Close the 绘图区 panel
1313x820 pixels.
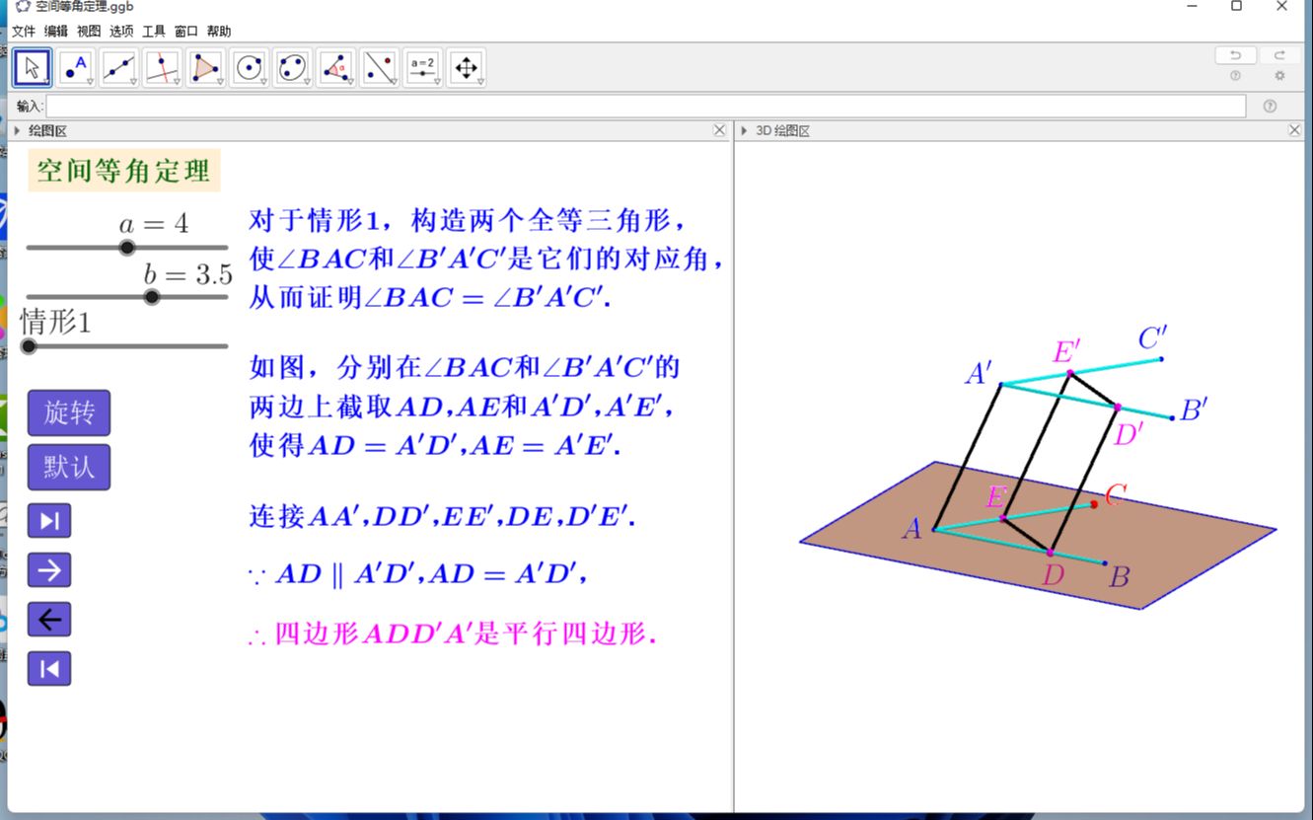720,130
